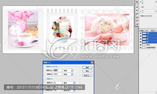Image resolution: width=157 pixels, height=94 pixels.
Task: Toggle visibility of the 蓝 channel
Action: [141, 42]
